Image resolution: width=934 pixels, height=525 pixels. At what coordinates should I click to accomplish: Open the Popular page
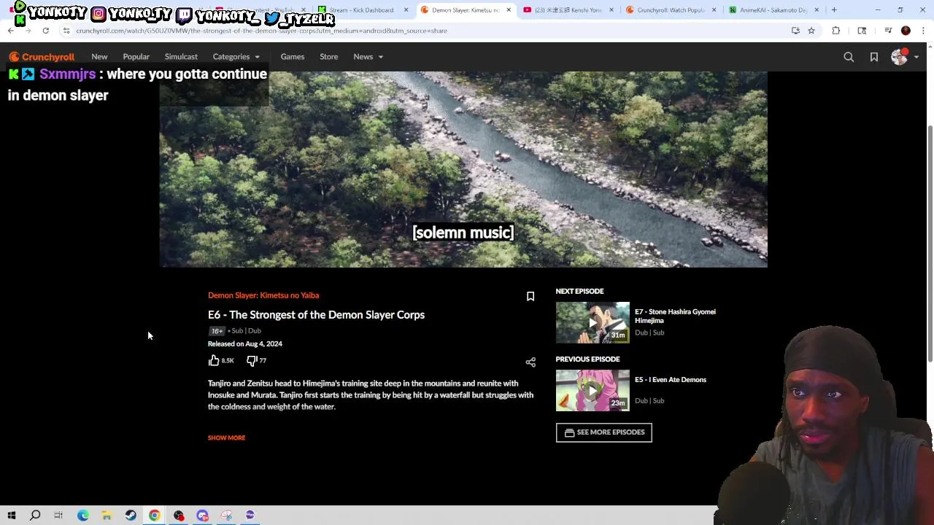pos(136,57)
